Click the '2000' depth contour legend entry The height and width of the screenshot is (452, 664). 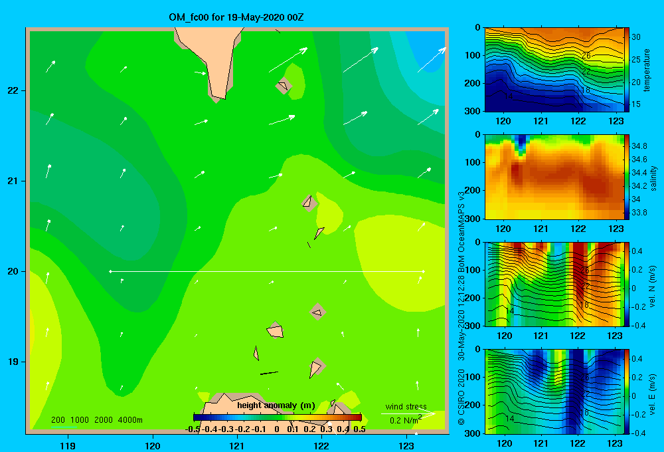pos(104,420)
